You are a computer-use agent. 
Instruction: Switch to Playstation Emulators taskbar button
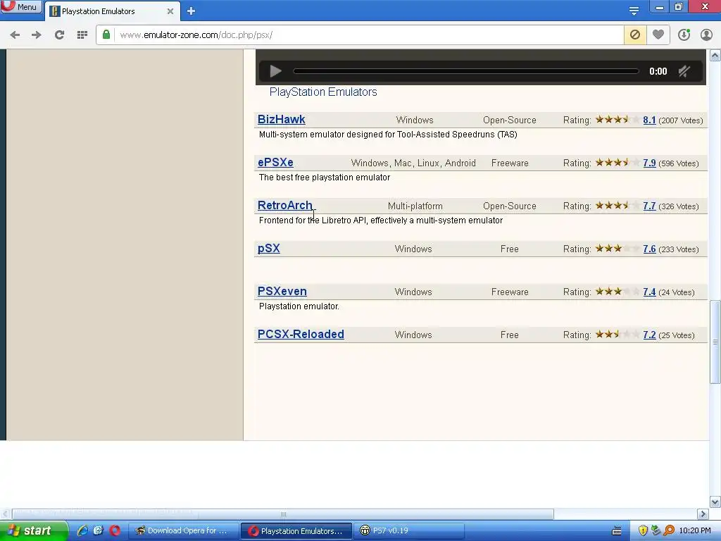[296, 530]
